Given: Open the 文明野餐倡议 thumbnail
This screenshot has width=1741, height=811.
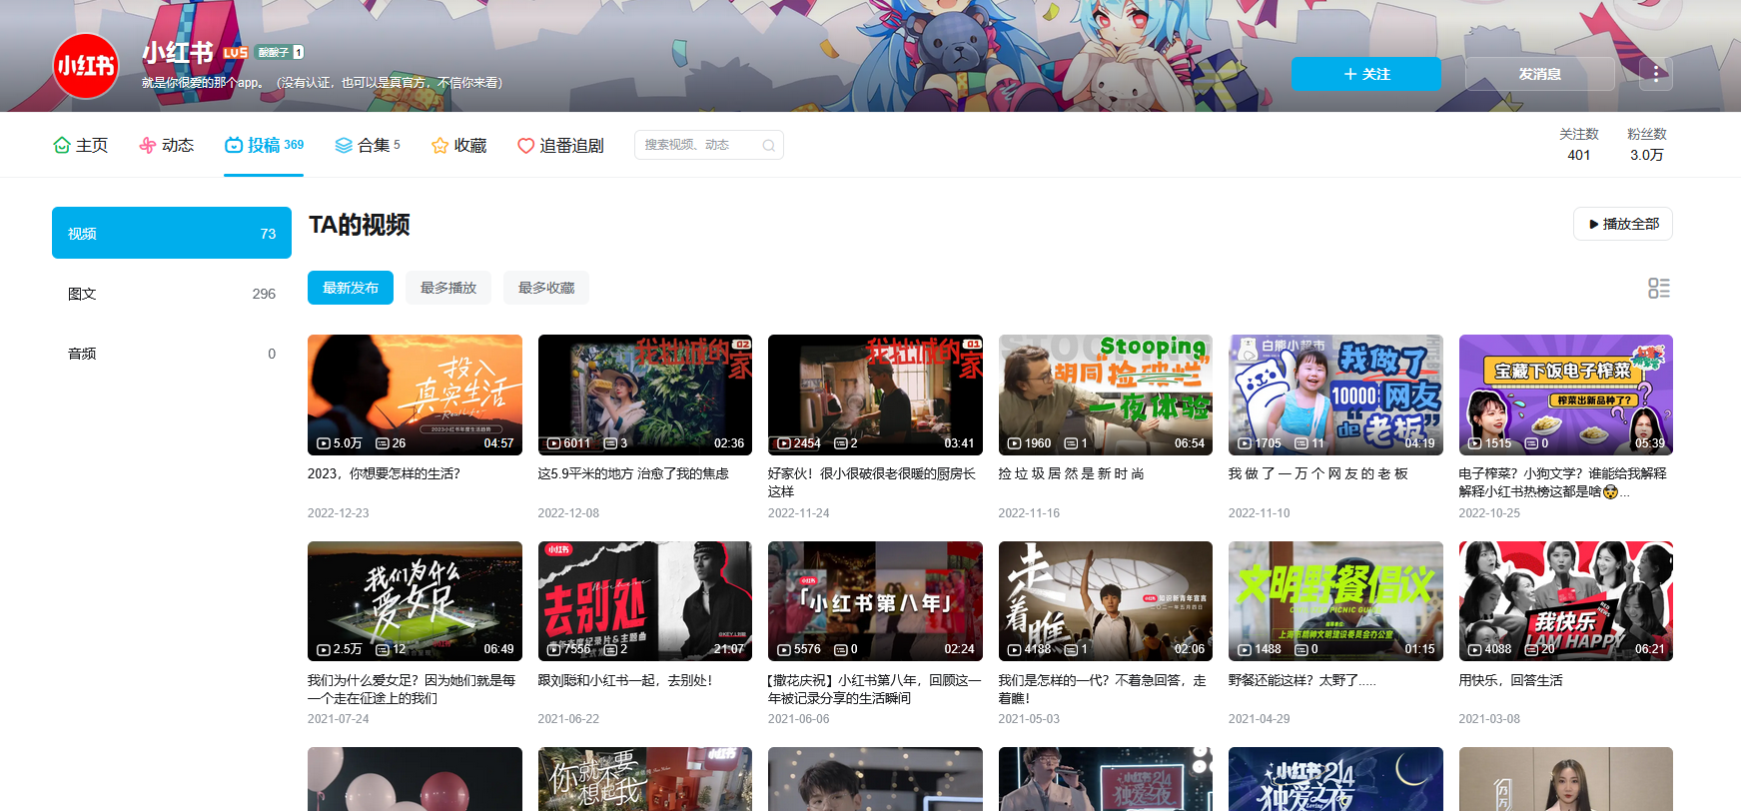Looking at the screenshot, I should 1335,601.
